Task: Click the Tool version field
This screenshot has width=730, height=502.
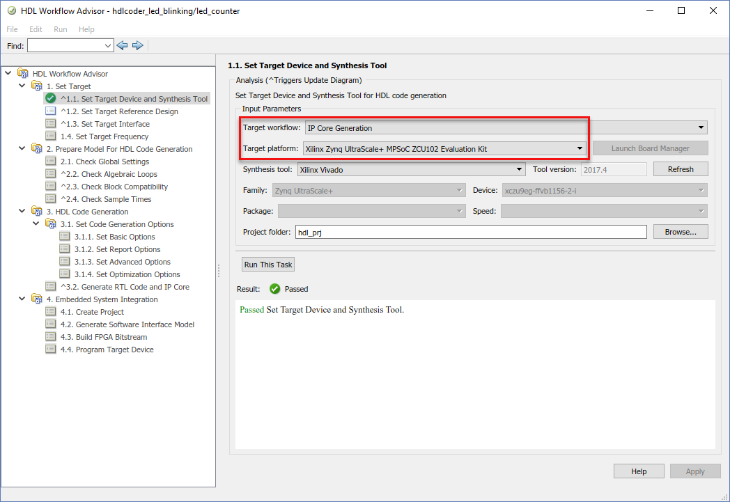Action: (614, 170)
